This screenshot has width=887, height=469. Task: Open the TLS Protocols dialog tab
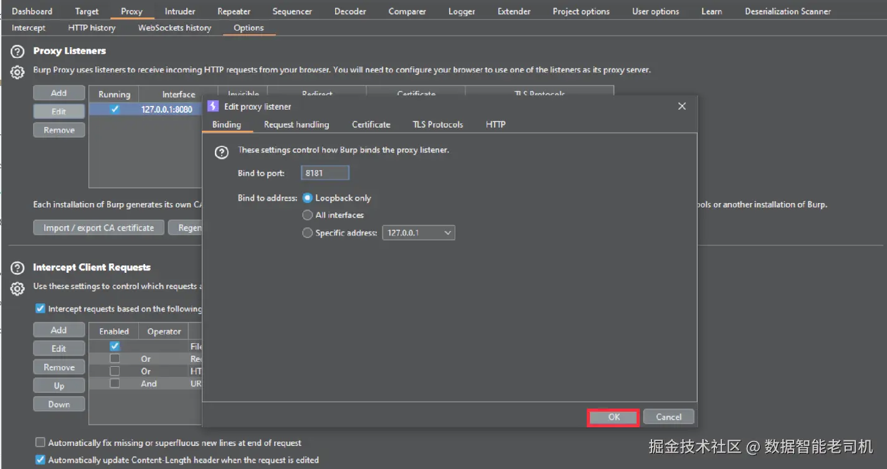point(438,125)
